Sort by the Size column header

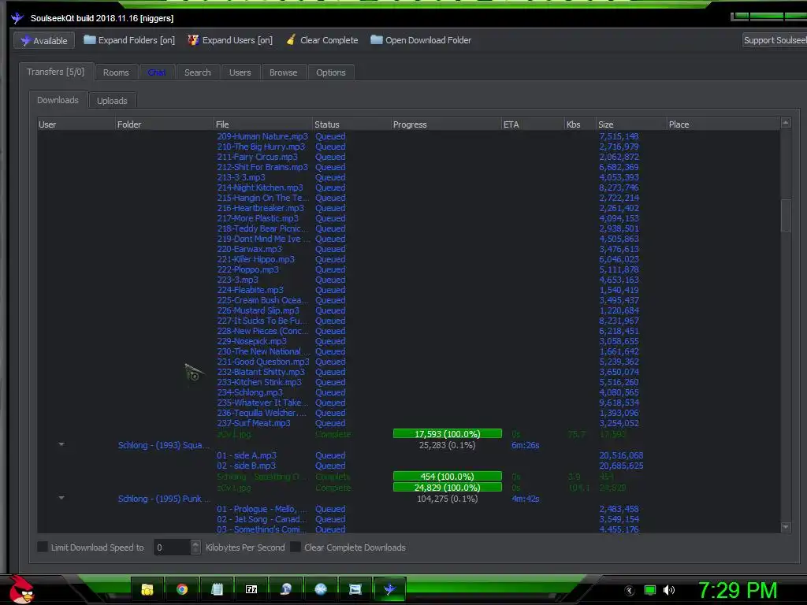[x=631, y=124]
